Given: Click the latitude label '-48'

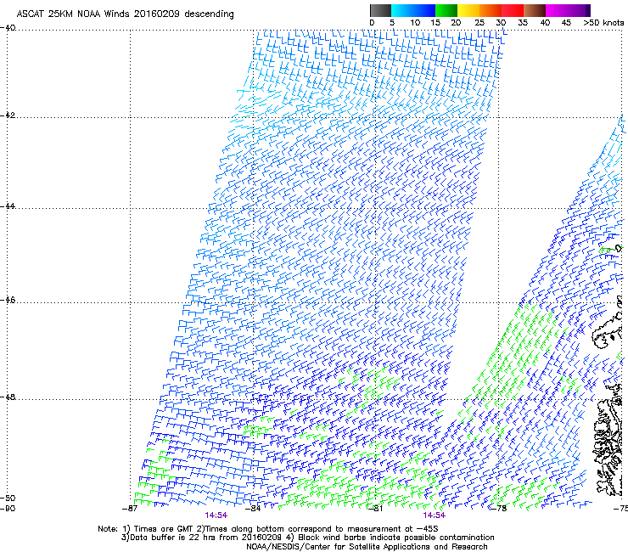Looking at the screenshot, I should [x=8, y=397].
